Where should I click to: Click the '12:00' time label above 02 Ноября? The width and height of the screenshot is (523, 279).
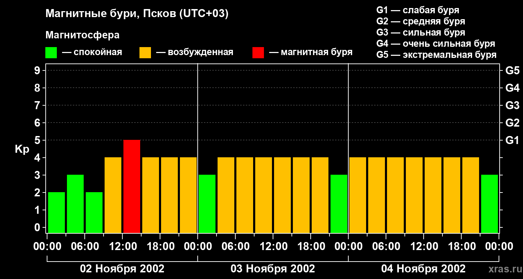(122, 246)
